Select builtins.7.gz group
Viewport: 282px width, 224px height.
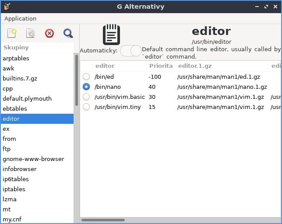pyautogui.click(x=37, y=78)
